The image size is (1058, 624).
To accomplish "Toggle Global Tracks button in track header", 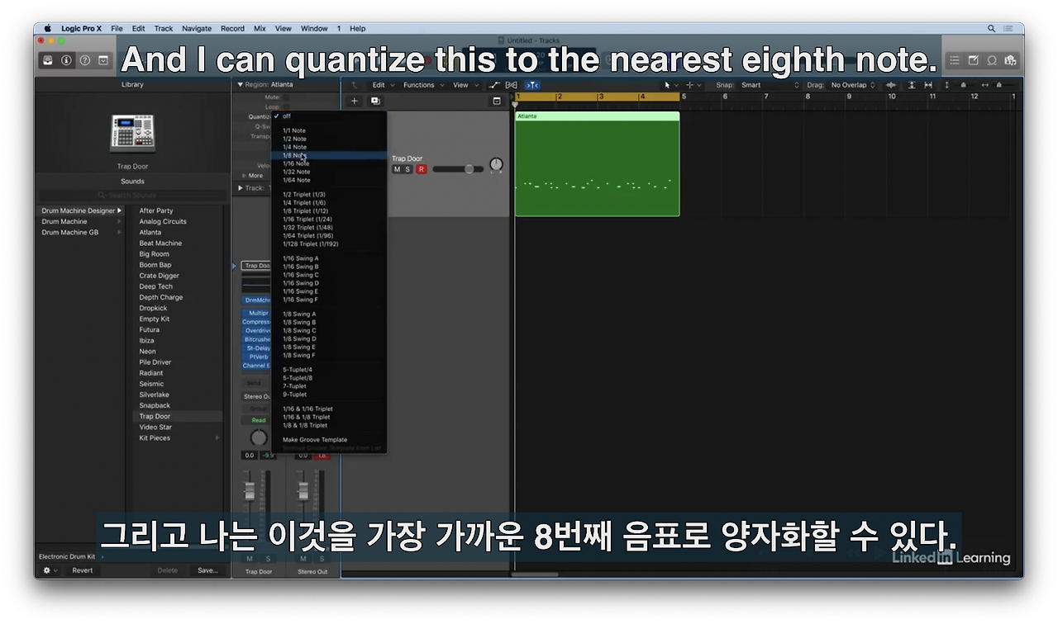I will point(497,101).
